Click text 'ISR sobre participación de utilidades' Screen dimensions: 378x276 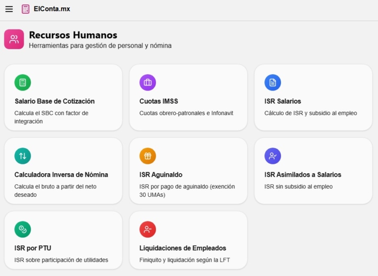click(x=61, y=260)
